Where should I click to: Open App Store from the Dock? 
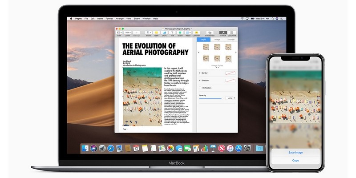[x=239, y=148]
